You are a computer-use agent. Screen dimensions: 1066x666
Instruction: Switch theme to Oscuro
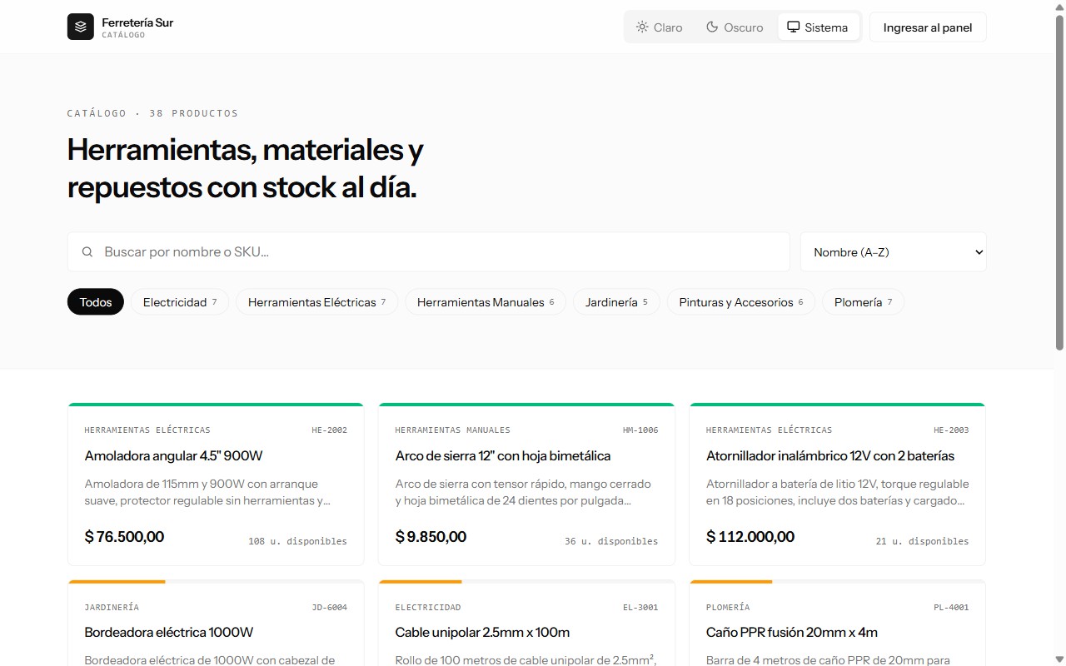pos(735,27)
